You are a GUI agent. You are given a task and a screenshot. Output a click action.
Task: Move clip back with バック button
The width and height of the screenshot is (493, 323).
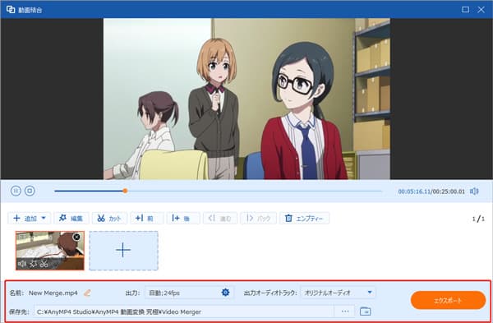[x=259, y=219]
